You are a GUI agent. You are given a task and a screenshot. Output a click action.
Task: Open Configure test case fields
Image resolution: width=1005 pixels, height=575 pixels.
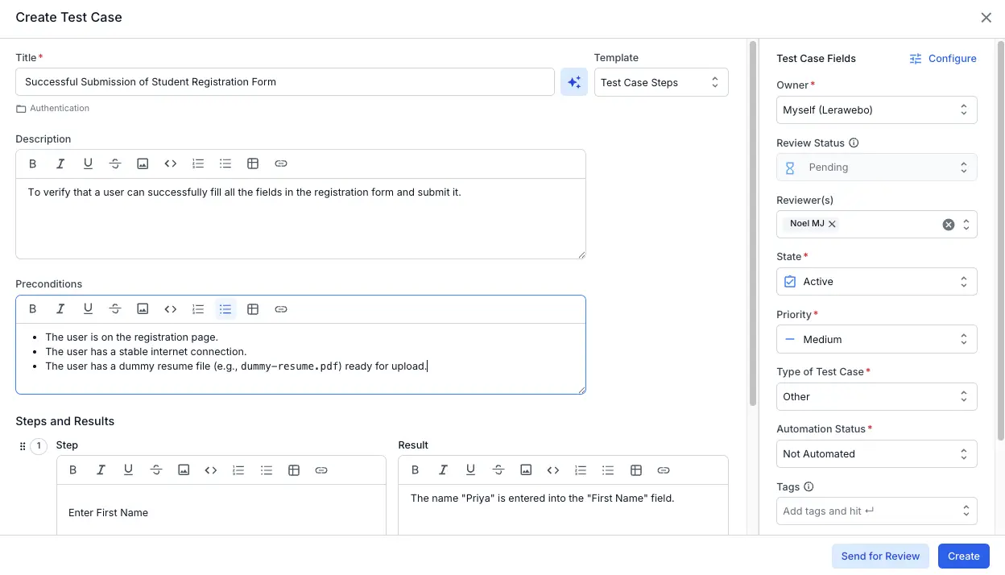(x=943, y=59)
